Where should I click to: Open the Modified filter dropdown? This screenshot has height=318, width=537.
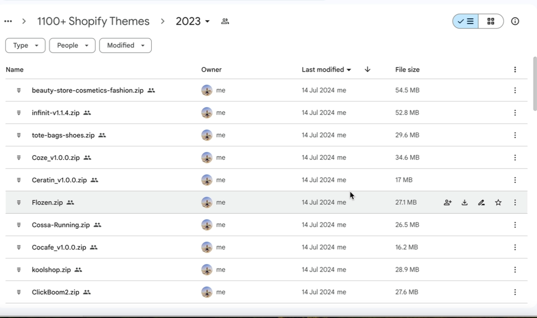point(125,45)
